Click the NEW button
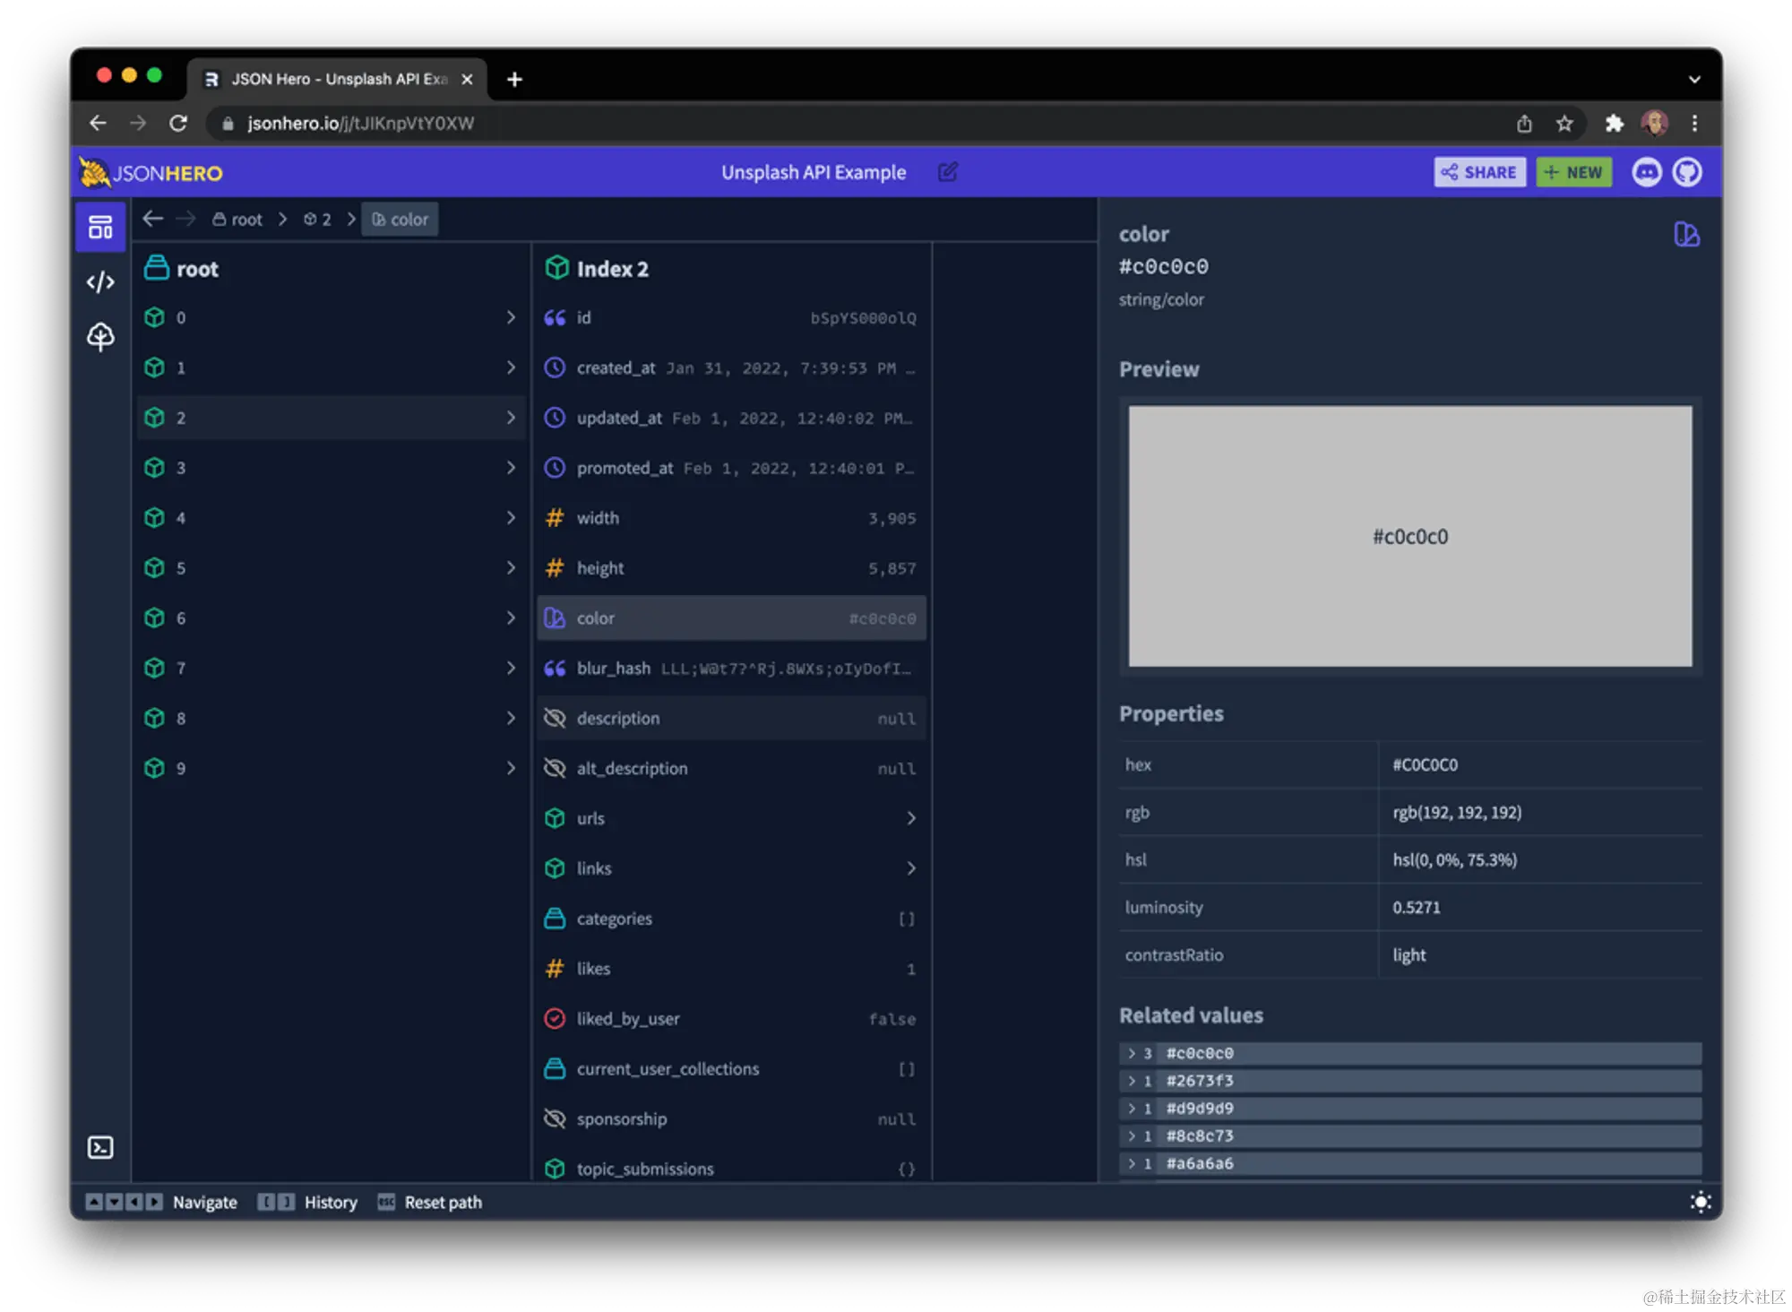 1573,172
